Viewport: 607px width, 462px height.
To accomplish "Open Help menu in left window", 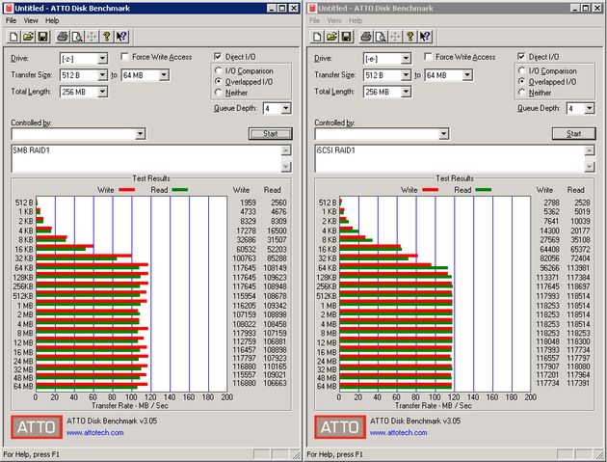I will pos(52,20).
